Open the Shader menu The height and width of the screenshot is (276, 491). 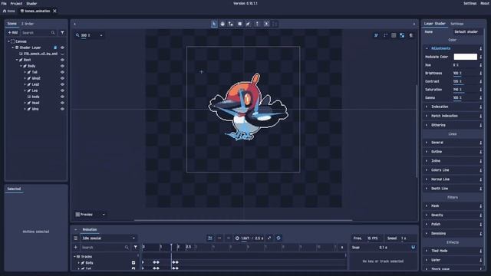(31, 3)
